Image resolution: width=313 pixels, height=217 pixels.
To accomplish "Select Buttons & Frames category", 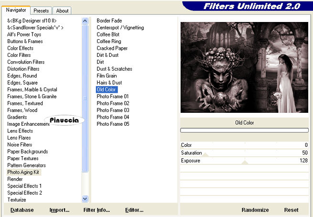I will [x=25, y=41].
